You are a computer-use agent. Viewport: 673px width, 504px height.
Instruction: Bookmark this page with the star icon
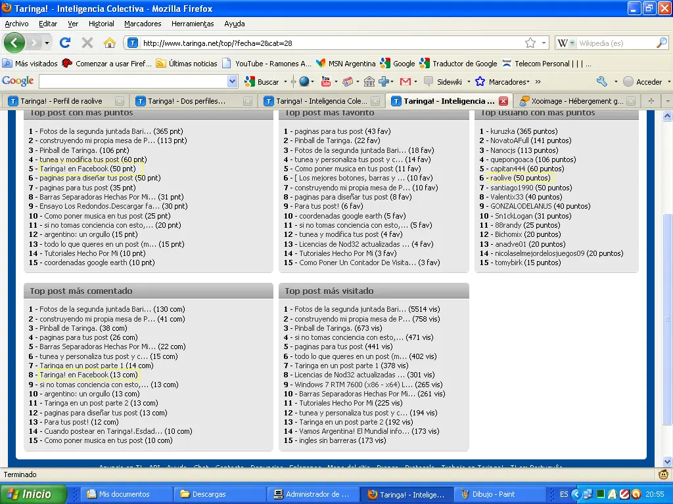(530, 43)
